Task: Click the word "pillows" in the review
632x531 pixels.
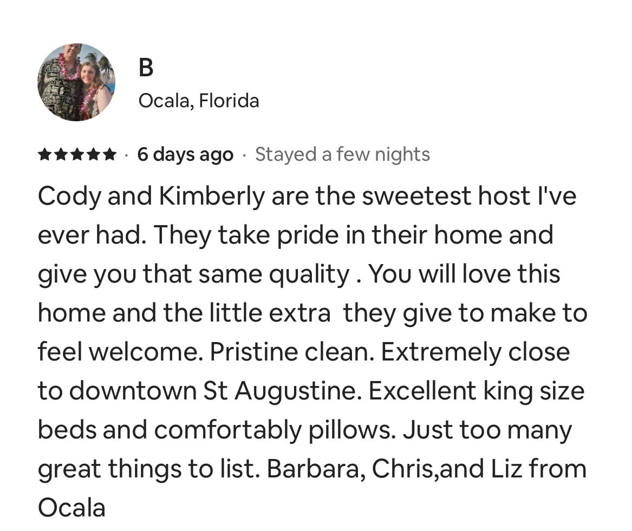Action: [350, 430]
